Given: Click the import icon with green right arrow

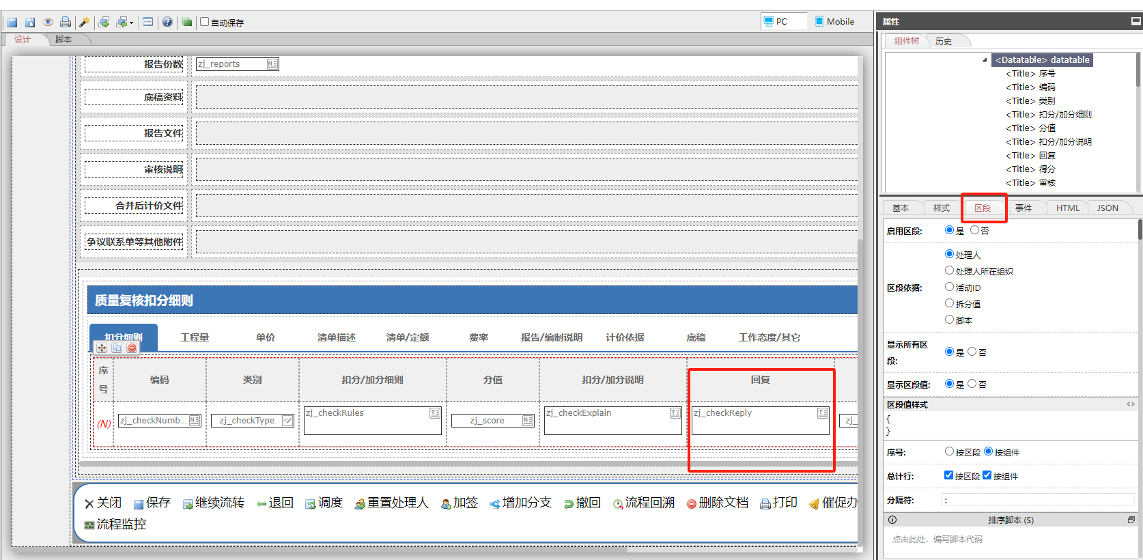Looking at the screenshot, I should [104, 23].
